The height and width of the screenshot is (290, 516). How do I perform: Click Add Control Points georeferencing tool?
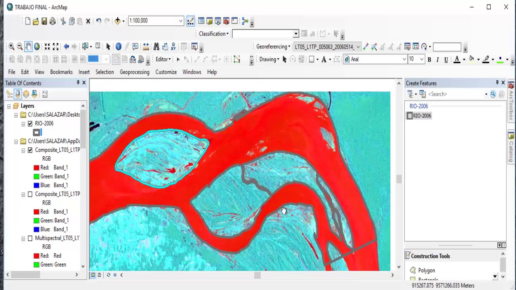coord(366,47)
